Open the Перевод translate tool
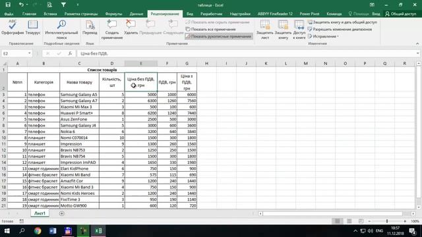422x237 pixels. click(x=90, y=28)
